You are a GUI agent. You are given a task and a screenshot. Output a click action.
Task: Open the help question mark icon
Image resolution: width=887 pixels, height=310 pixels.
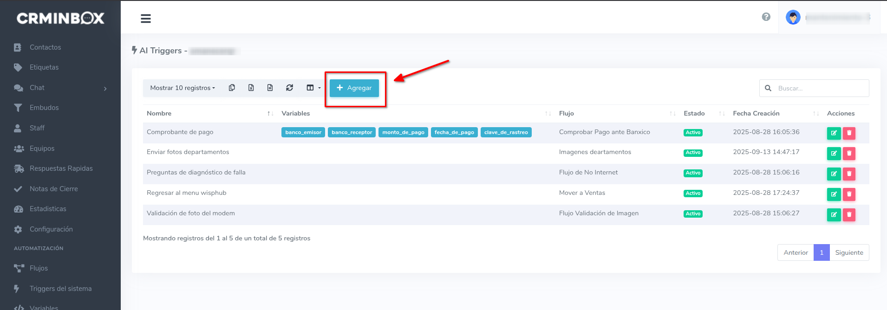click(x=766, y=17)
